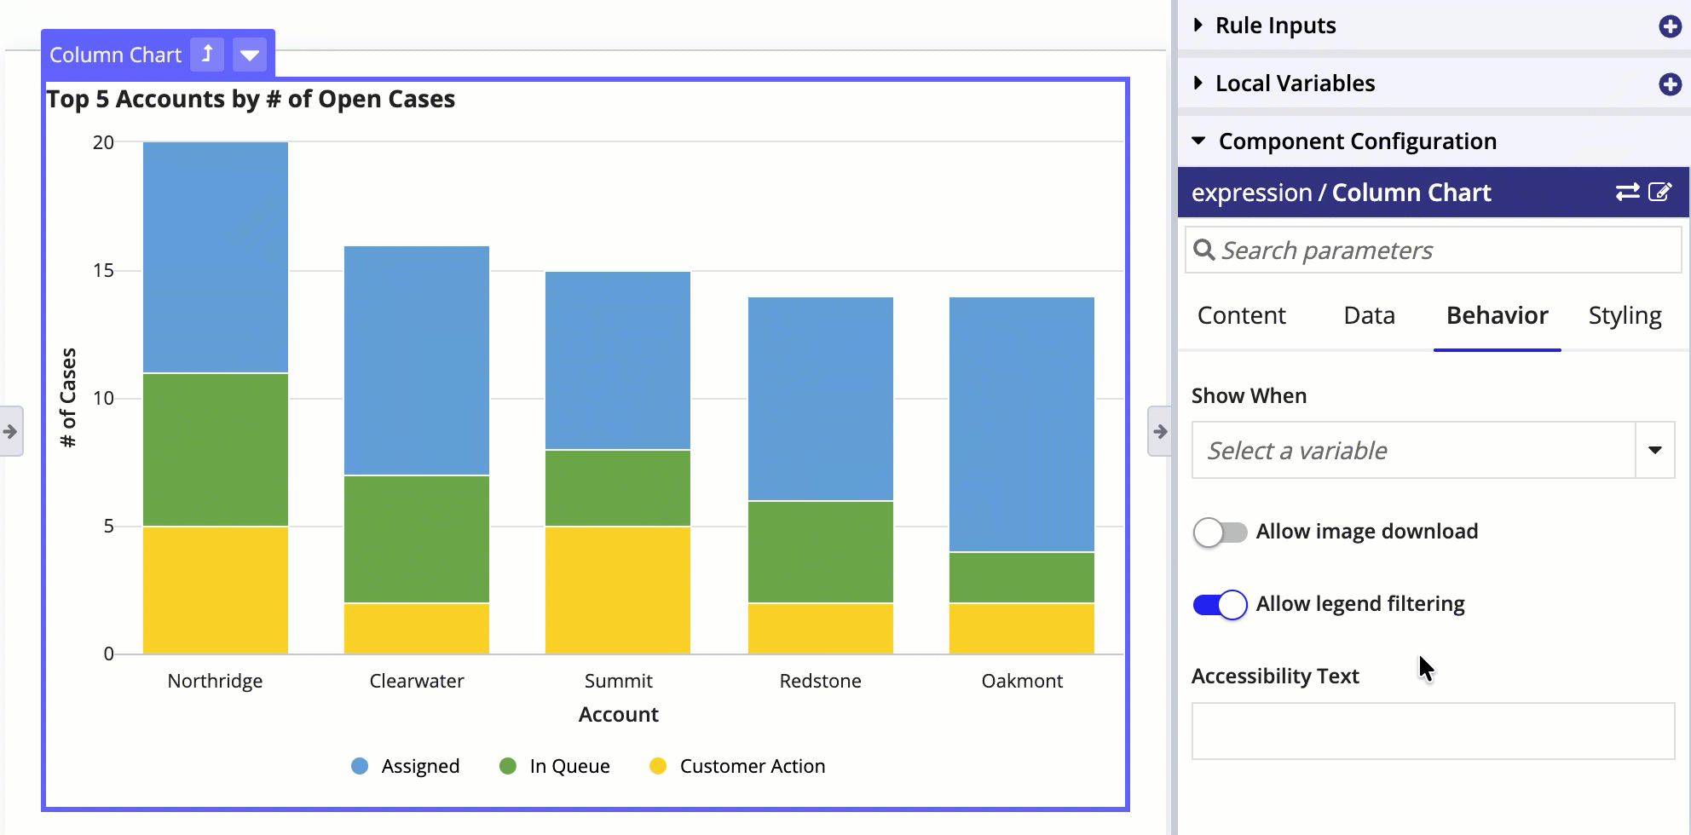
Task: Click the Oakmont axis label
Action: point(1022,681)
